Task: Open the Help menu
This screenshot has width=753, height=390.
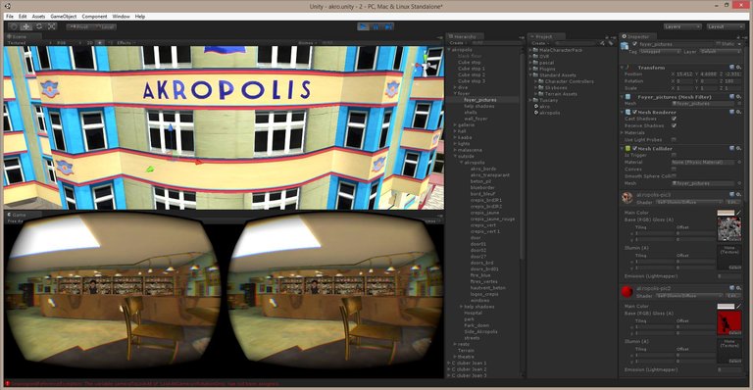Action: pyautogui.click(x=140, y=17)
